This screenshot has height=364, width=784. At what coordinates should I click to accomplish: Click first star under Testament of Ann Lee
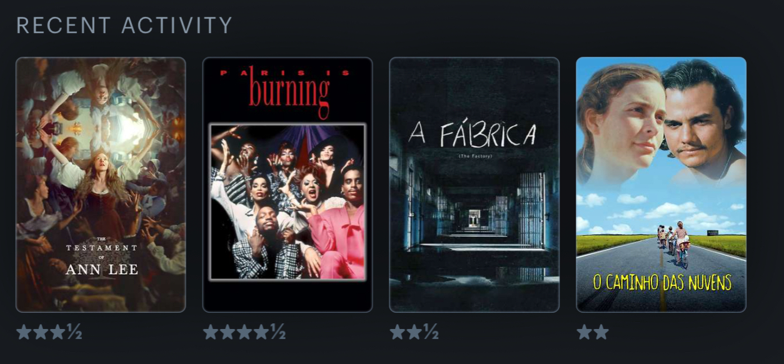(24, 332)
